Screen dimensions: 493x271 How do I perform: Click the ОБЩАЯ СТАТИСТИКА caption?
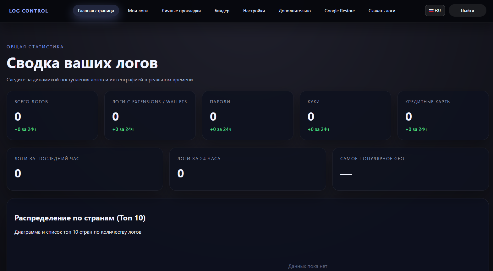pyautogui.click(x=35, y=47)
